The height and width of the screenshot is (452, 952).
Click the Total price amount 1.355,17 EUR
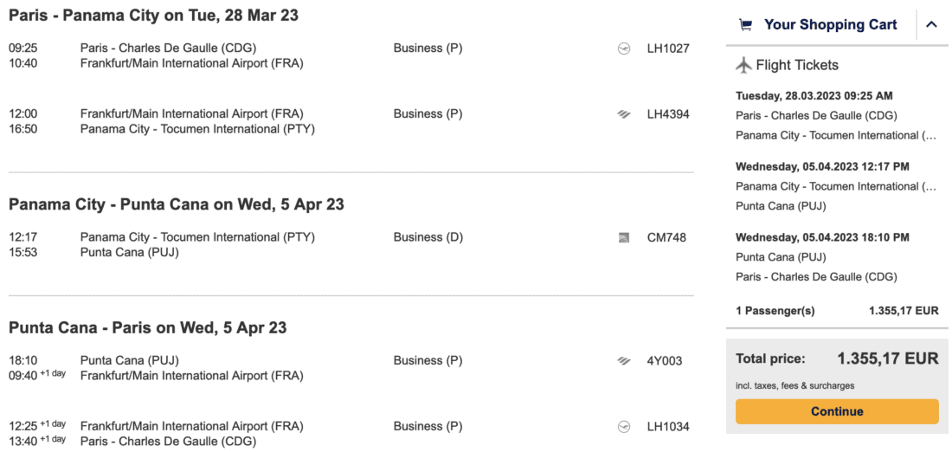(x=887, y=358)
